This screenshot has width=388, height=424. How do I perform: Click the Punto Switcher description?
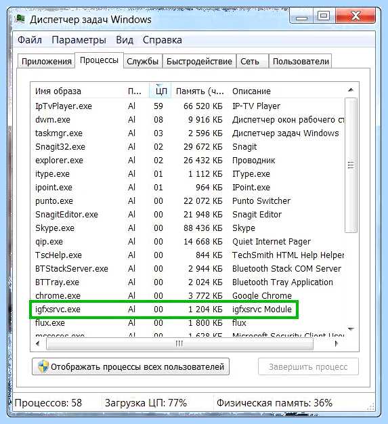click(x=261, y=201)
